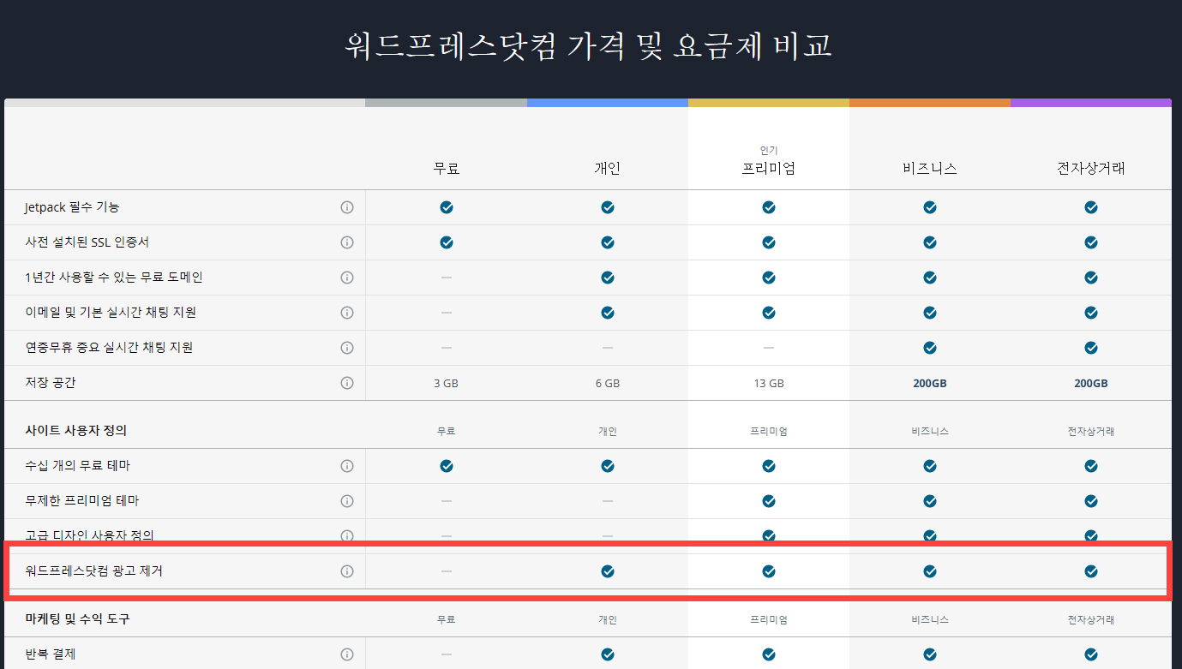Click the 13 GB storage cell
The width and height of the screenshot is (1182, 669).
769,384
